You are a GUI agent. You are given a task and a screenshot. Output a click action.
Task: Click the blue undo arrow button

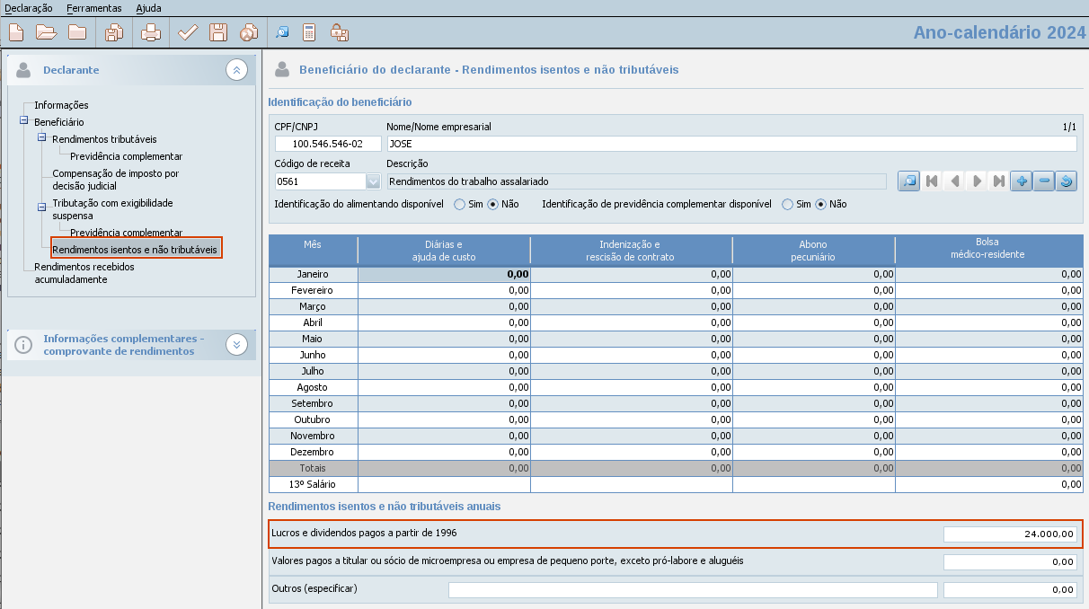click(x=1066, y=181)
